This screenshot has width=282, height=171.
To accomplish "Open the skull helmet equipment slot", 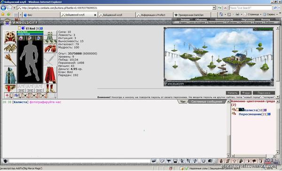I will point(10,37).
